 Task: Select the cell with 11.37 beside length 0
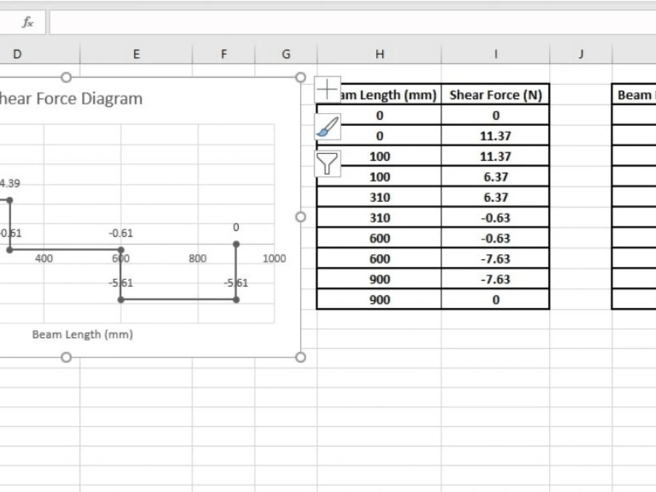tap(495, 136)
